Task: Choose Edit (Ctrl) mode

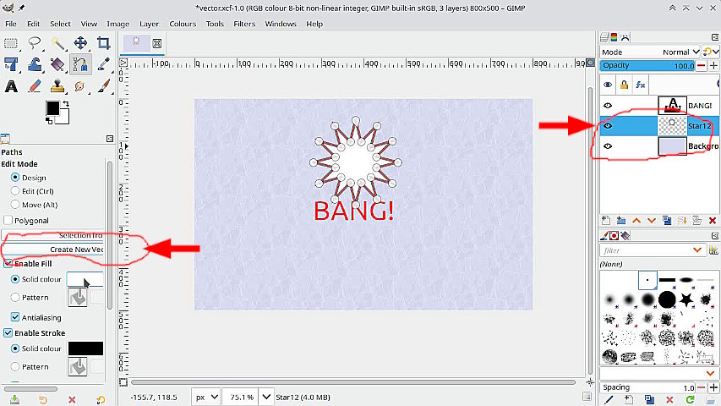Action: [15, 190]
